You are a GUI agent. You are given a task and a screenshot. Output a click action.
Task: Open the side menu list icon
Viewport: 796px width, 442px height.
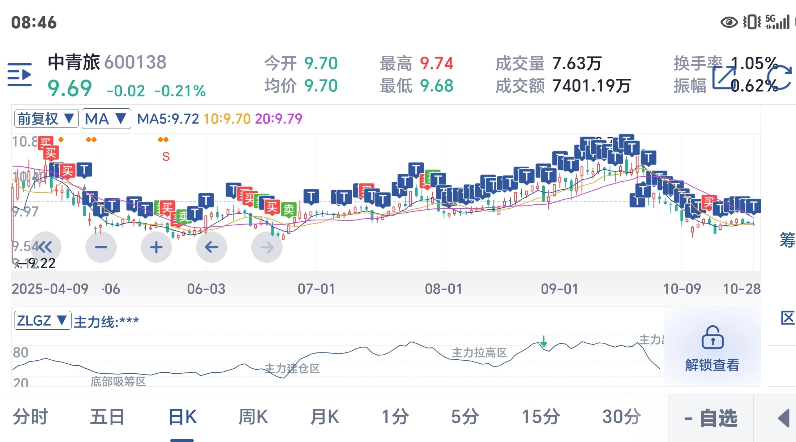pos(20,75)
